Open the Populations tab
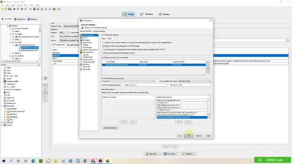 pyautogui.click(x=20, y=19)
